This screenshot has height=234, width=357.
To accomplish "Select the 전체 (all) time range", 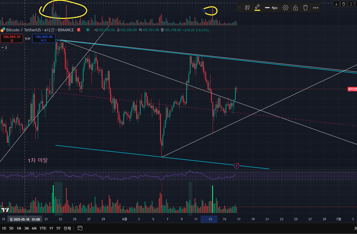I will [67, 228].
